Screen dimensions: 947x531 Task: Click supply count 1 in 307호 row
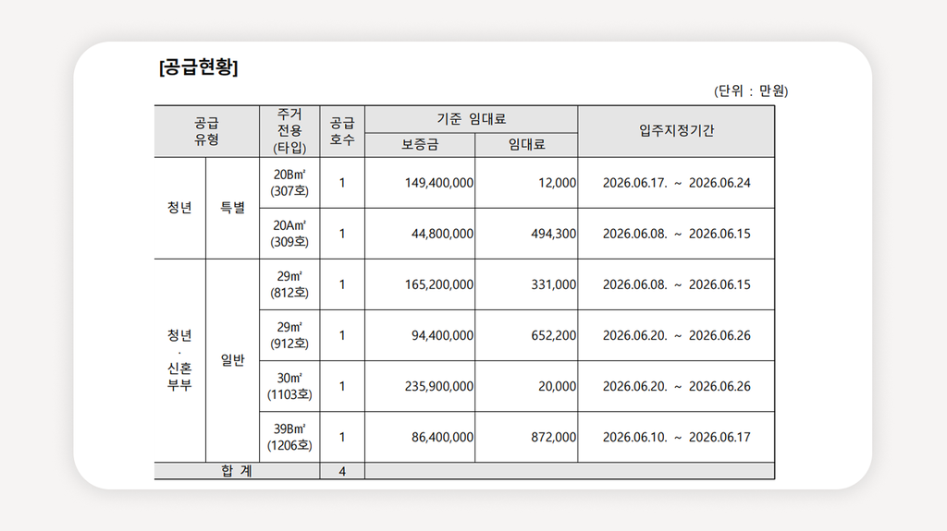click(342, 183)
